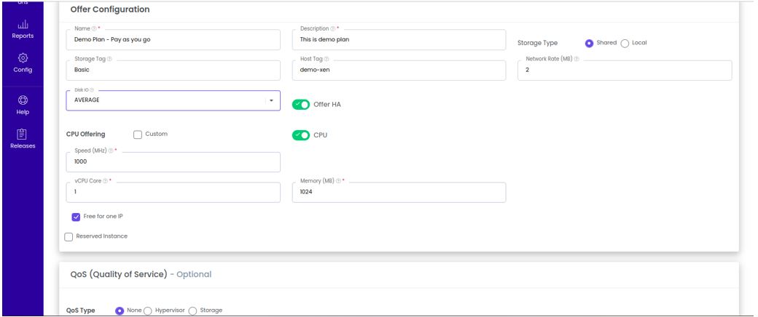758x317 pixels.
Task: Click help icon next to Speed (MHz)
Action: [x=111, y=151]
